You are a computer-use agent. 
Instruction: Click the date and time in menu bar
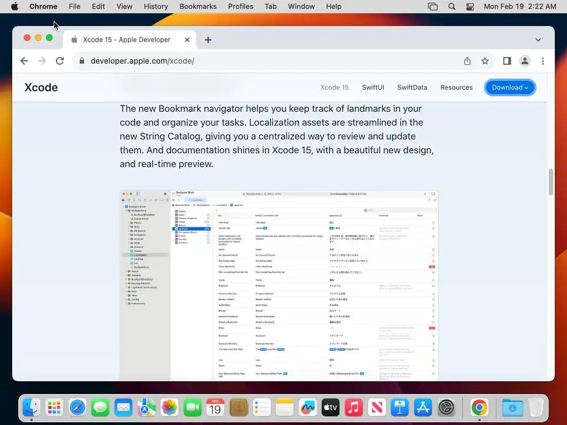coord(520,7)
